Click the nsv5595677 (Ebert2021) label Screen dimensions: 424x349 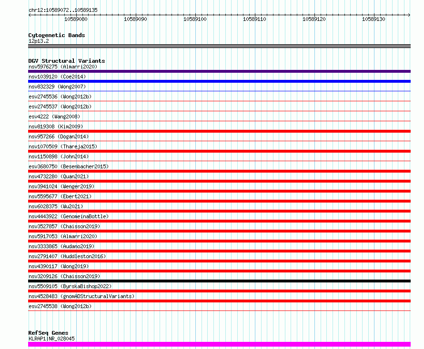click(60, 196)
